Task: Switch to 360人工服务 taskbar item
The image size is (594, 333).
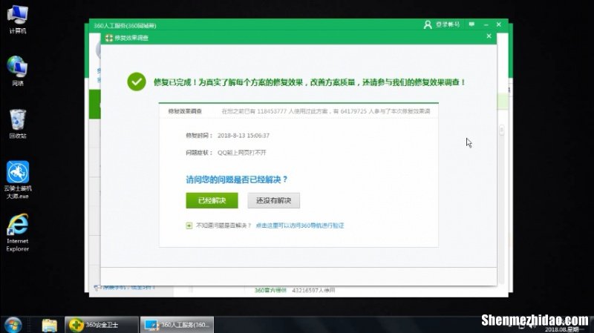Action: pyautogui.click(x=177, y=325)
